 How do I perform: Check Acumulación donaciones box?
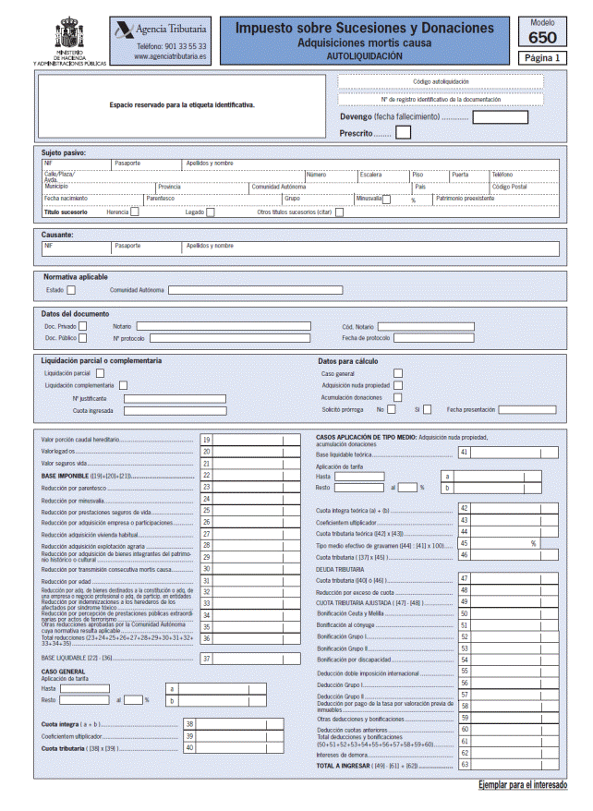[x=397, y=397]
